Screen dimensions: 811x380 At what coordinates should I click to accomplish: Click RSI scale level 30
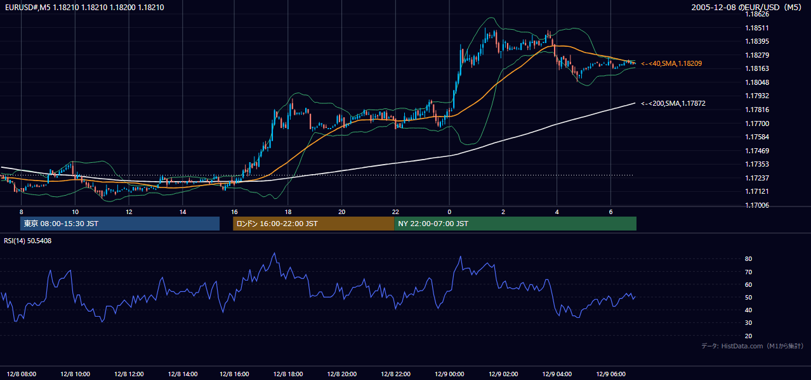[749, 323]
